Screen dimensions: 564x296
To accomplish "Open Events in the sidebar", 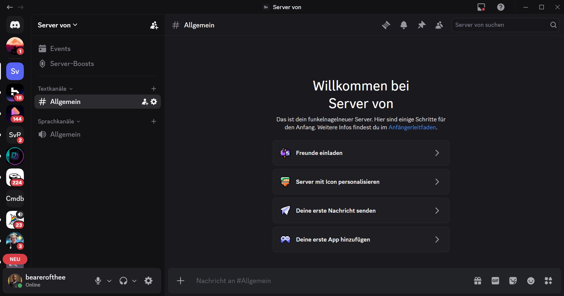I will pyautogui.click(x=60, y=49).
